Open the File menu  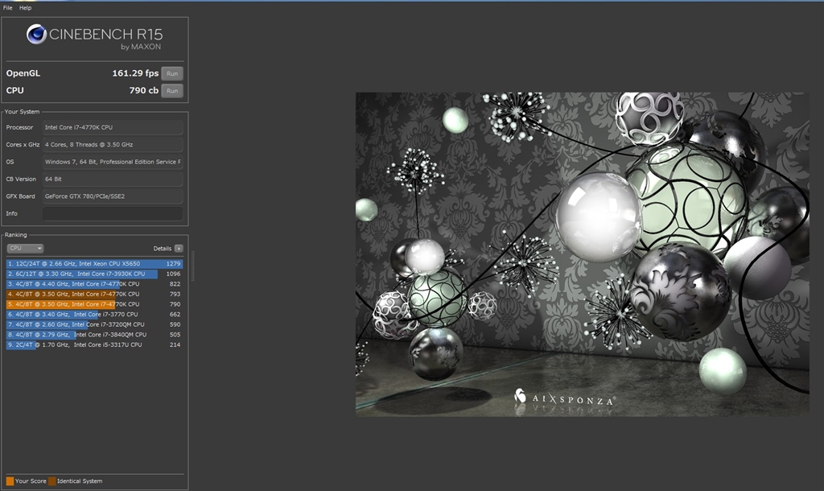click(8, 7)
